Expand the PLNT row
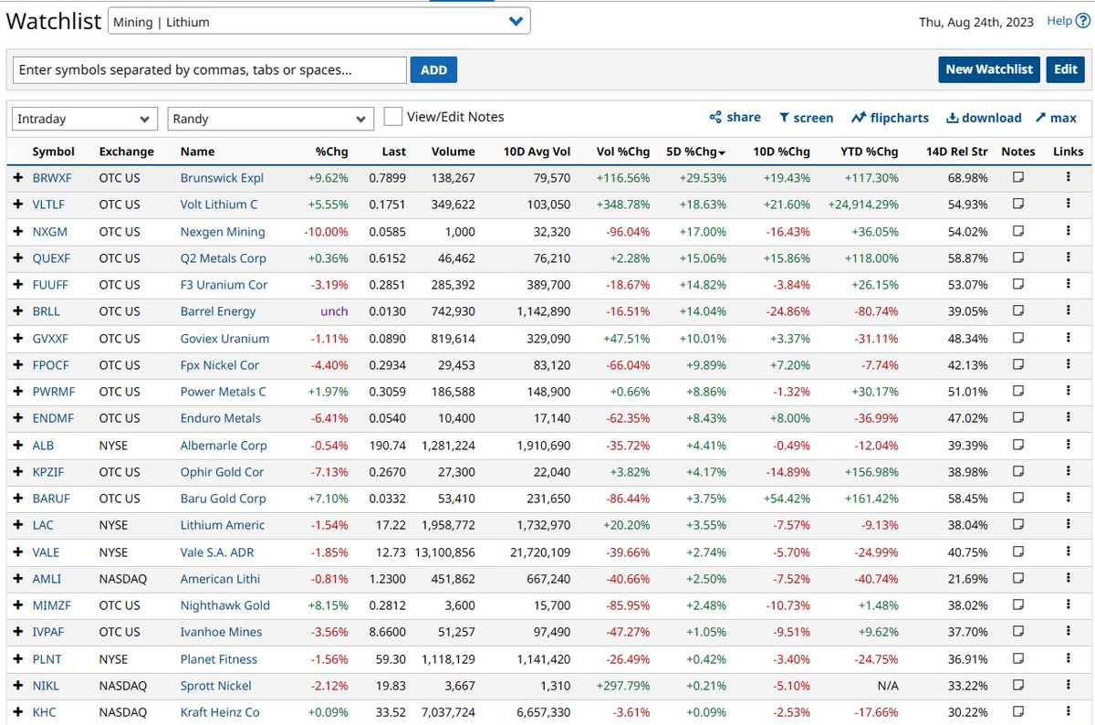The image size is (1095, 725). [17, 658]
